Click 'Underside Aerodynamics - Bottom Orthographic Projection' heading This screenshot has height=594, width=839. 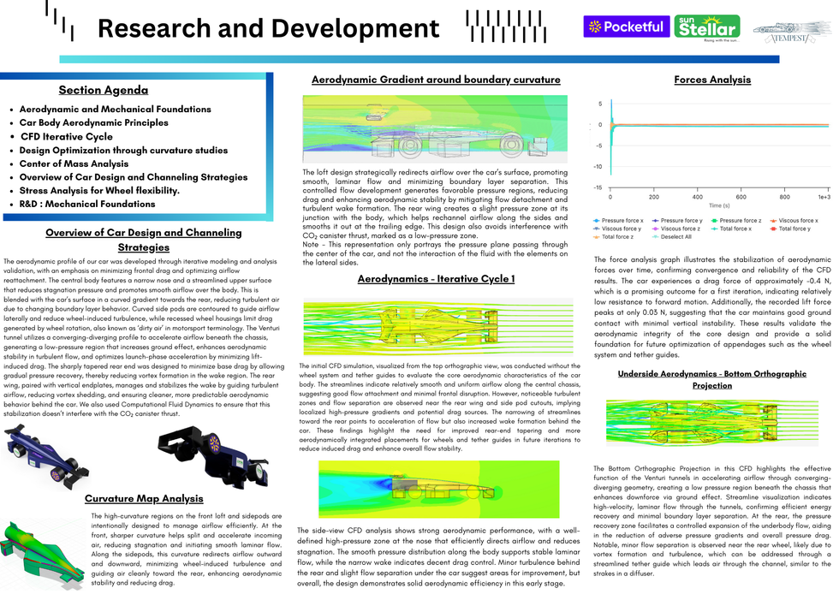coord(711,379)
